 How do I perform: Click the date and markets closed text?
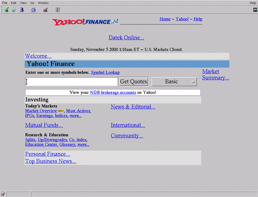(x=126, y=49)
